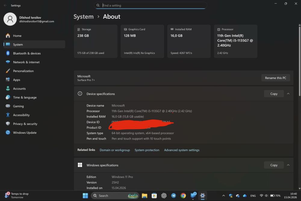Select System in the sidebar
The image size is (301, 201).
(34, 44)
